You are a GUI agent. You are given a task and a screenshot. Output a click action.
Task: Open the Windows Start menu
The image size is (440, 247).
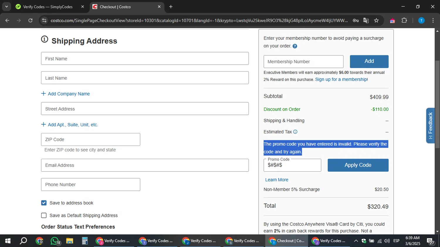[8, 241]
